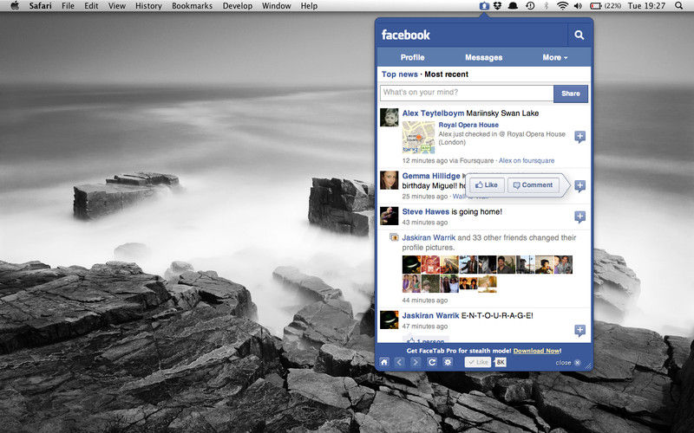Click the Alex on foursquare link
The image size is (694, 433).
pos(527,161)
